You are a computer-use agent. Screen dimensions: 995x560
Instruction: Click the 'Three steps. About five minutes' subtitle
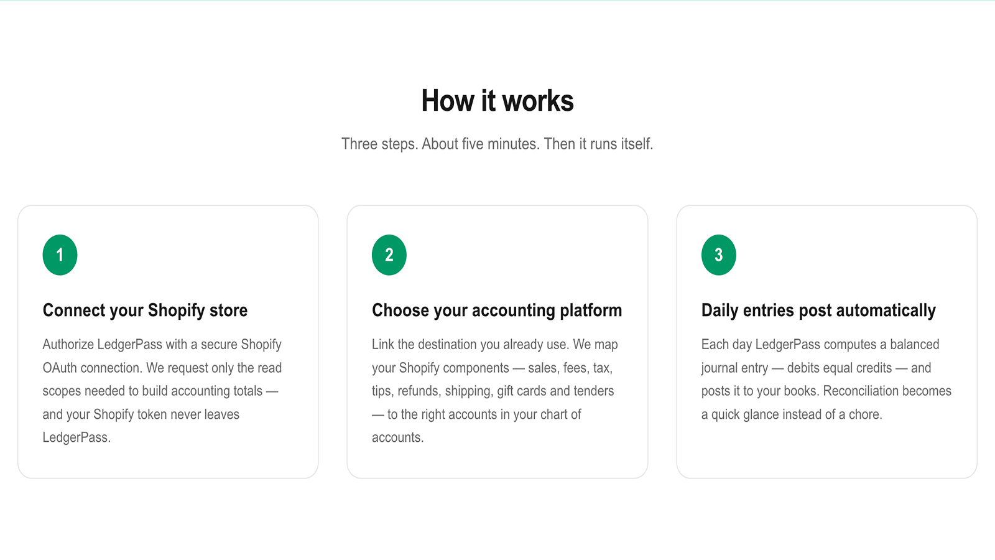tap(497, 144)
